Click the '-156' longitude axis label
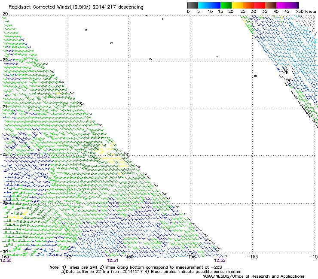 click(x=190, y=257)
